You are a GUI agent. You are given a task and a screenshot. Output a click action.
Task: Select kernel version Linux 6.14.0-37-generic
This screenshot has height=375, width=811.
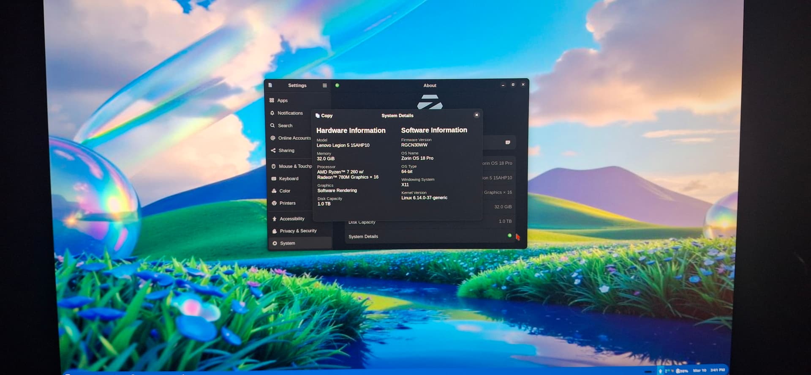(424, 197)
